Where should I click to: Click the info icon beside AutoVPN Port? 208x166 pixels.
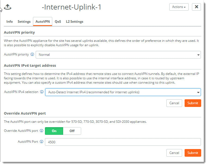(41, 142)
